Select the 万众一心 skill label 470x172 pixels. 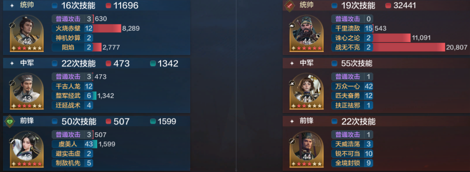point(348,86)
